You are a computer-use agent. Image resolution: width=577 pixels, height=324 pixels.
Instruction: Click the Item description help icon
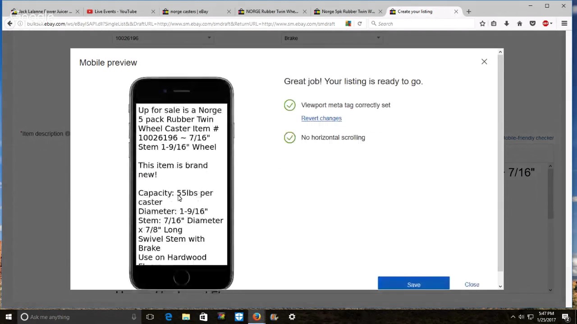pos(68,134)
